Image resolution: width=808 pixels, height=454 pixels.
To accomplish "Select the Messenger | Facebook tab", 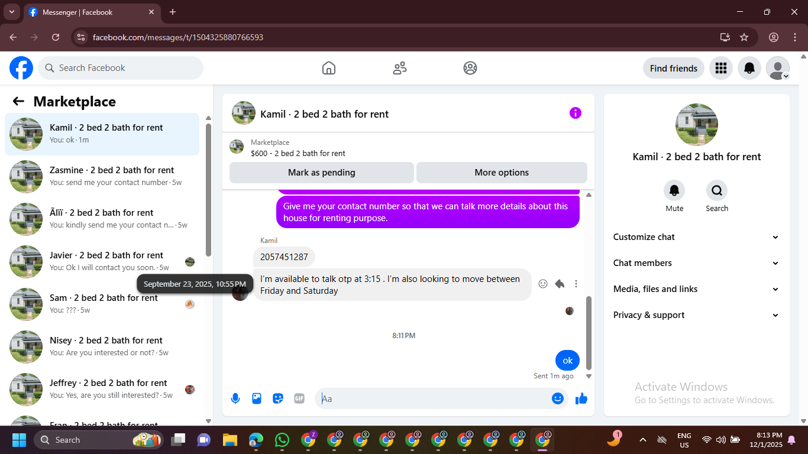I will pos(92,12).
